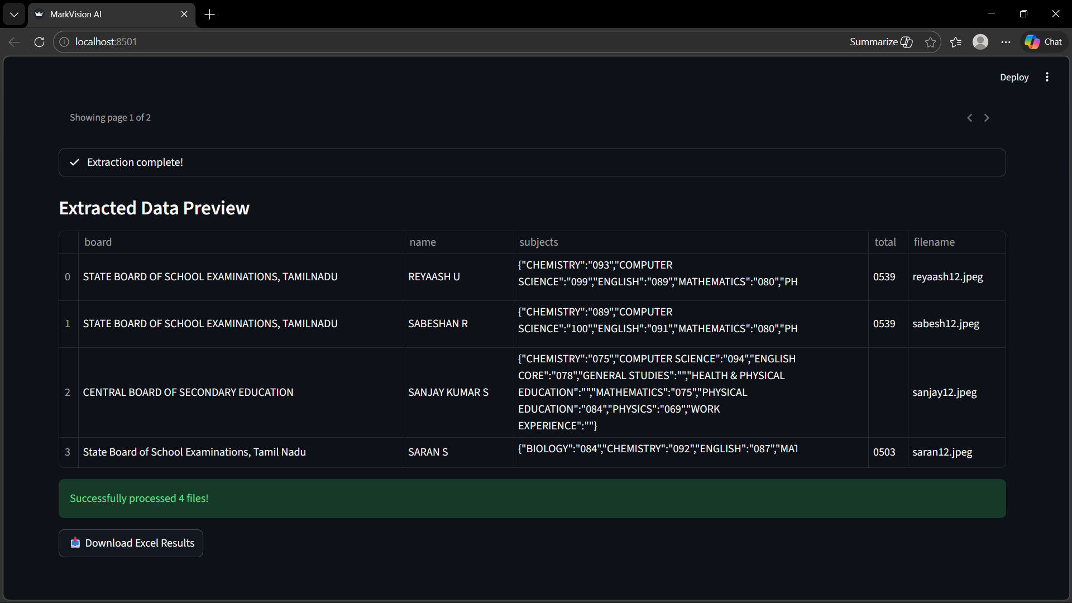The image size is (1072, 603).
Task: Click the site information icon in address bar
Action: pyautogui.click(x=64, y=42)
